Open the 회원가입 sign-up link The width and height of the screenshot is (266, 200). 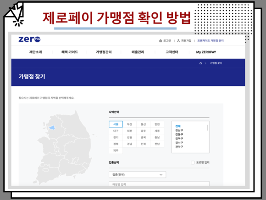(184, 40)
